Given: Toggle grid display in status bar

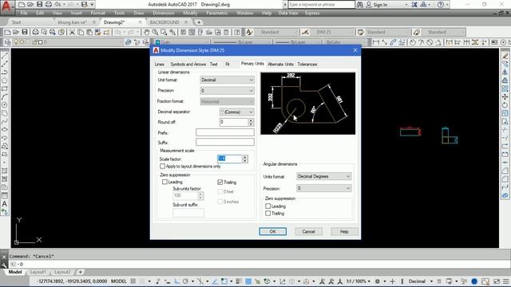Looking at the screenshot, I should click(x=133, y=281).
